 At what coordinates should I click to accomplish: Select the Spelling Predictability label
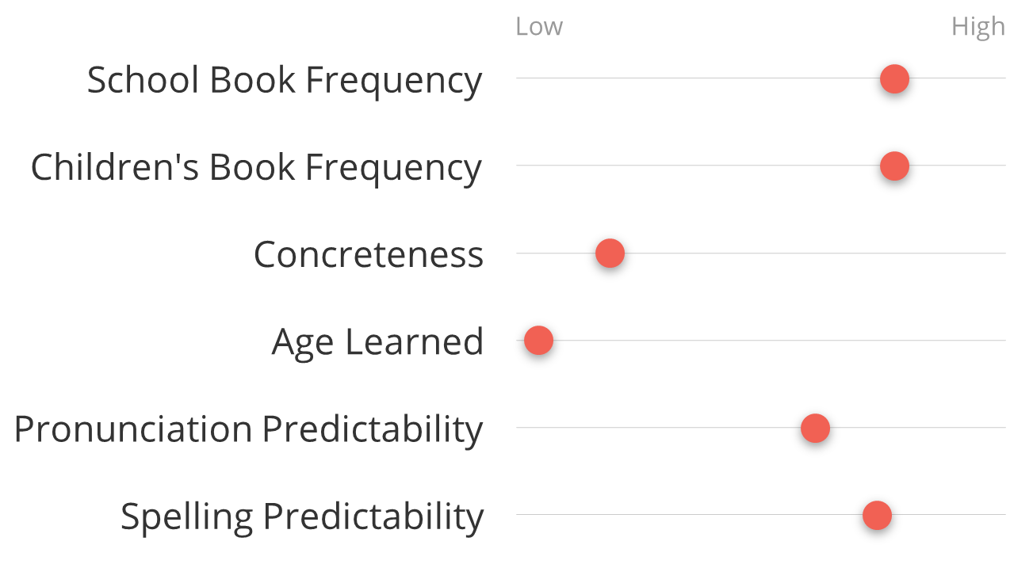(302, 516)
